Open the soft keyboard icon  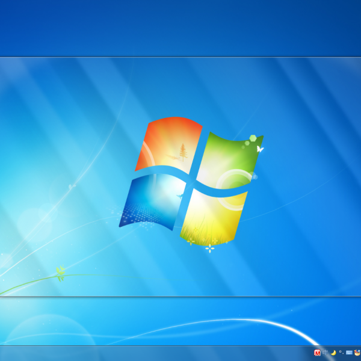[x=349, y=353]
